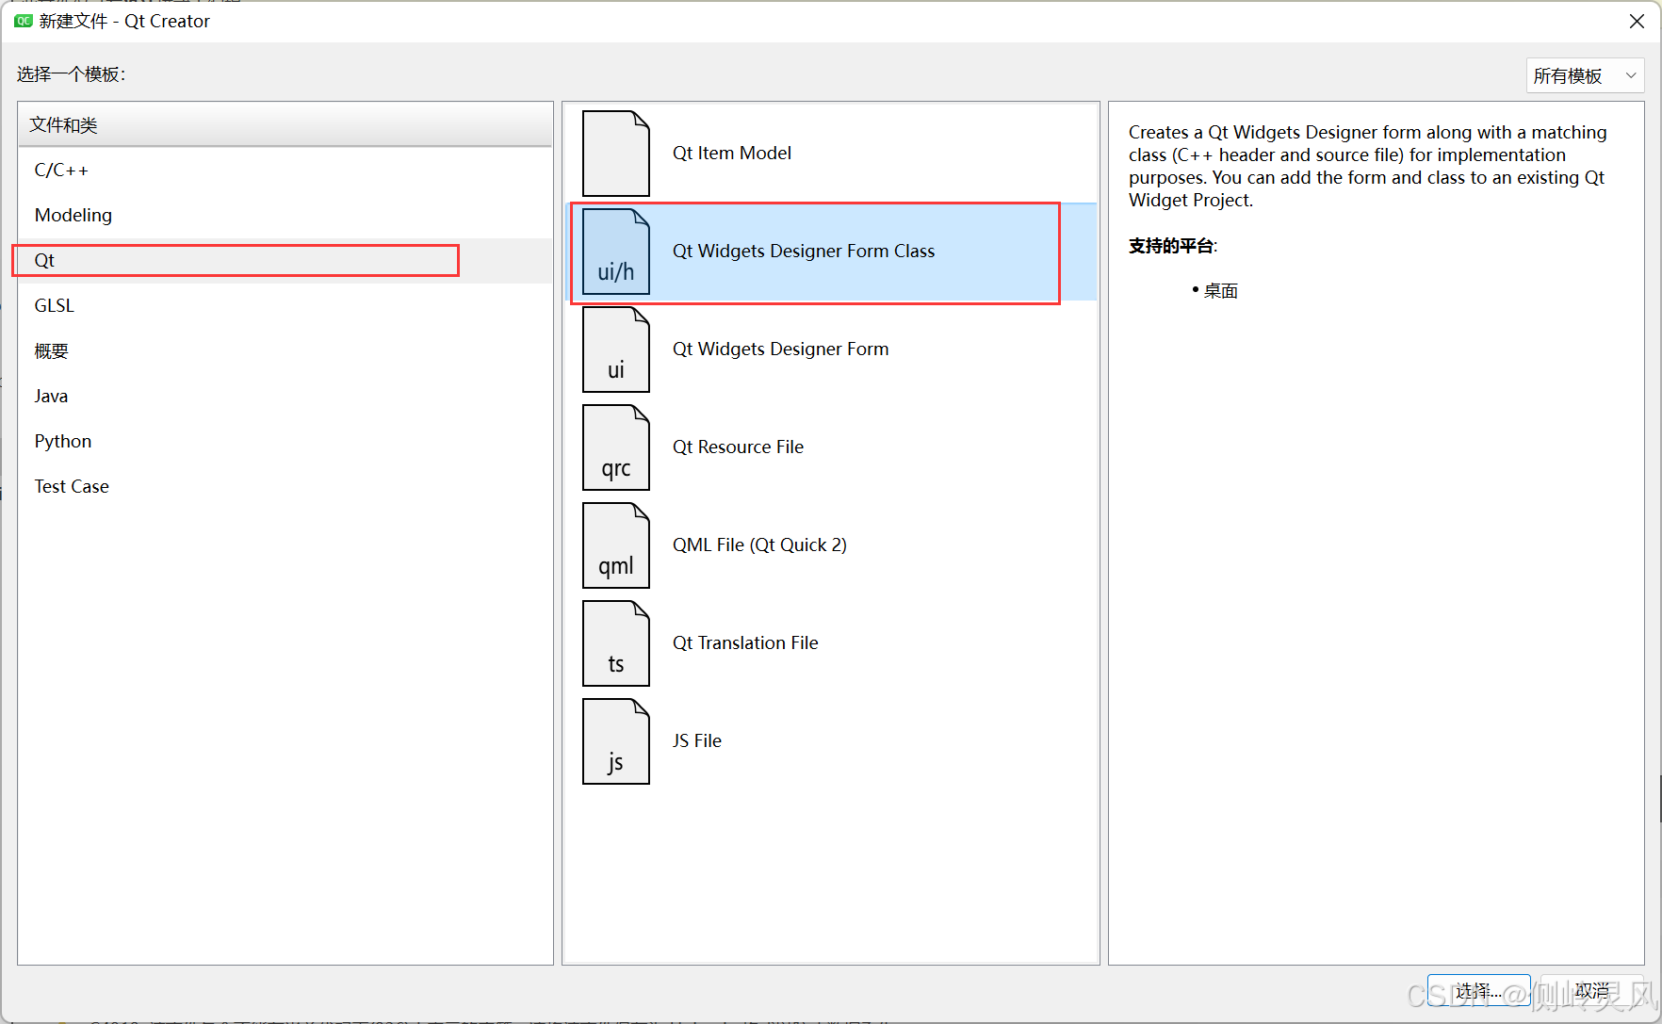1662x1024 pixels.
Task: Open the 所有模板 template filter dropdown
Action: [1585, 75]
